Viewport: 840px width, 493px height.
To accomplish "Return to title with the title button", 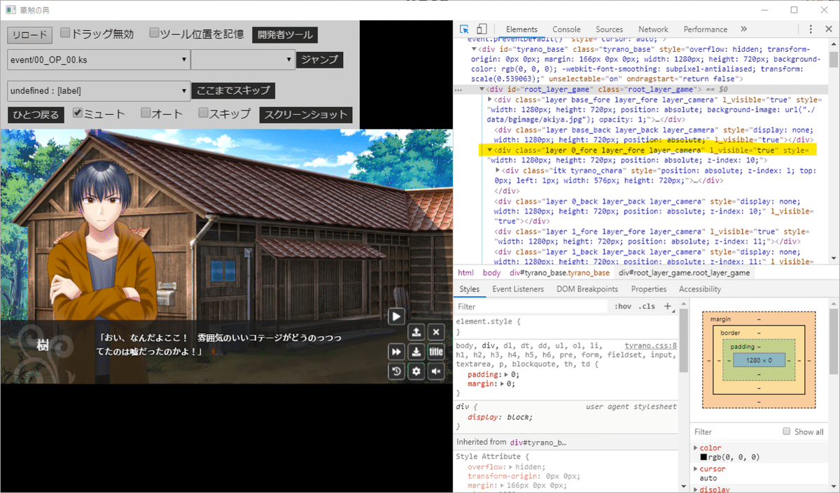I will tap(435, 352).
